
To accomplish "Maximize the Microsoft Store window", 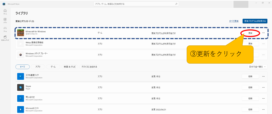I will click(263, 3).
